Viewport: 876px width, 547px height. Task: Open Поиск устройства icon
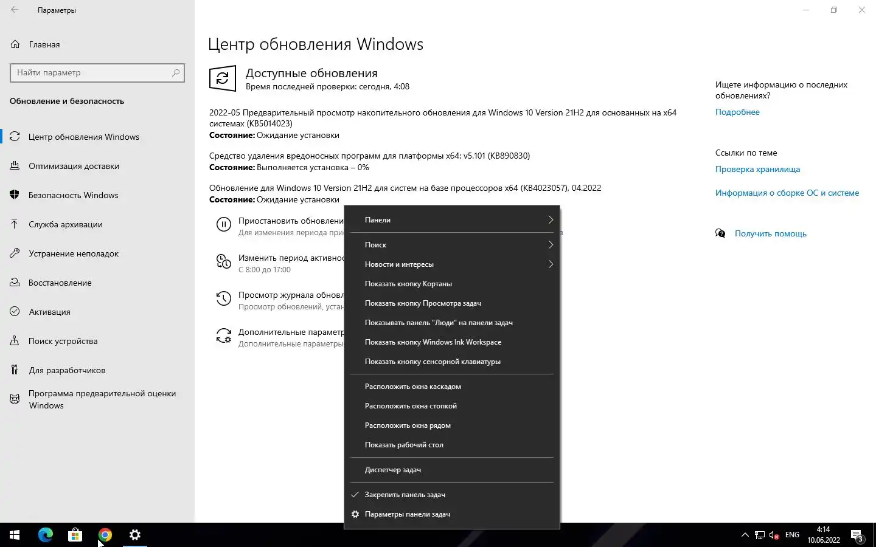tap(15, 341)
